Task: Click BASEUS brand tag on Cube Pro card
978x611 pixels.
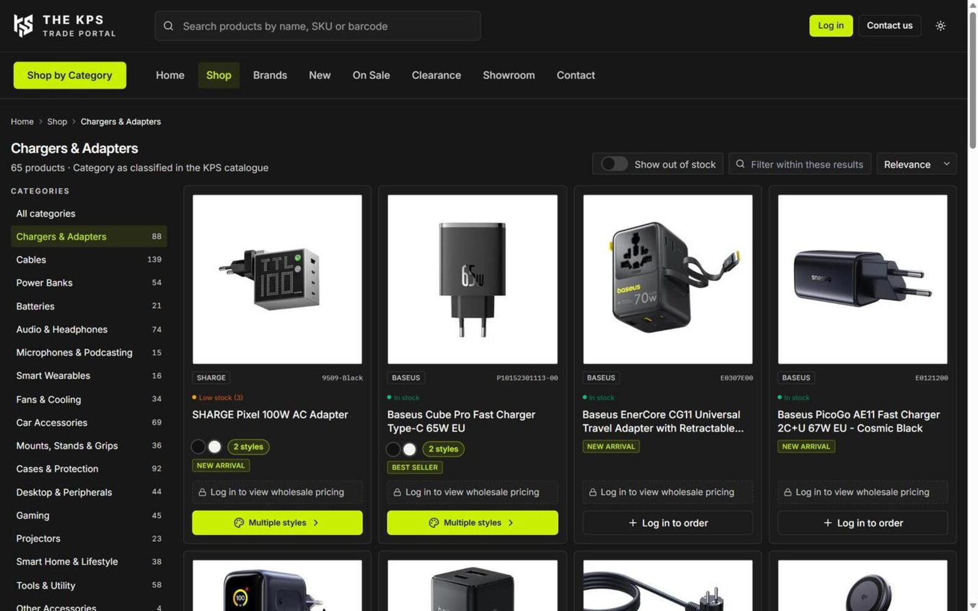Action: point(406,378)
